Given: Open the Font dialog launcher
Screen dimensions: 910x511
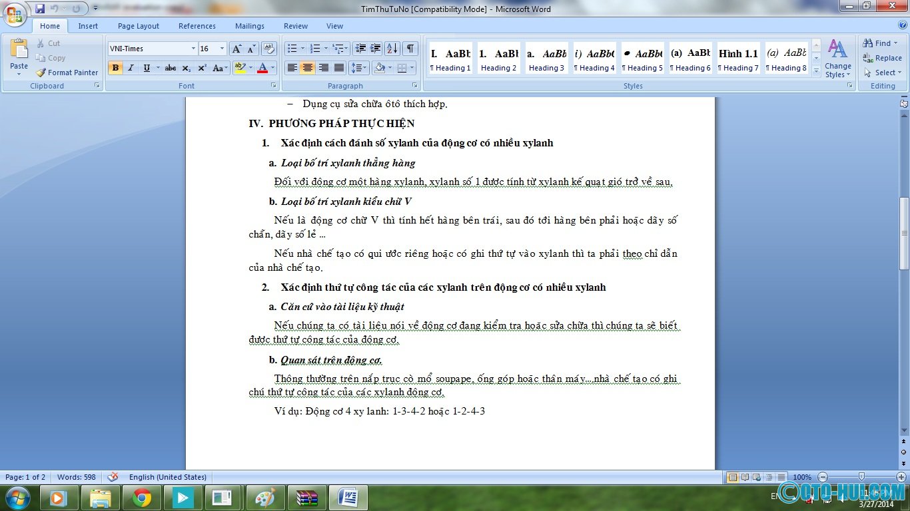Looking at the screenshot, I should point(273,86).
